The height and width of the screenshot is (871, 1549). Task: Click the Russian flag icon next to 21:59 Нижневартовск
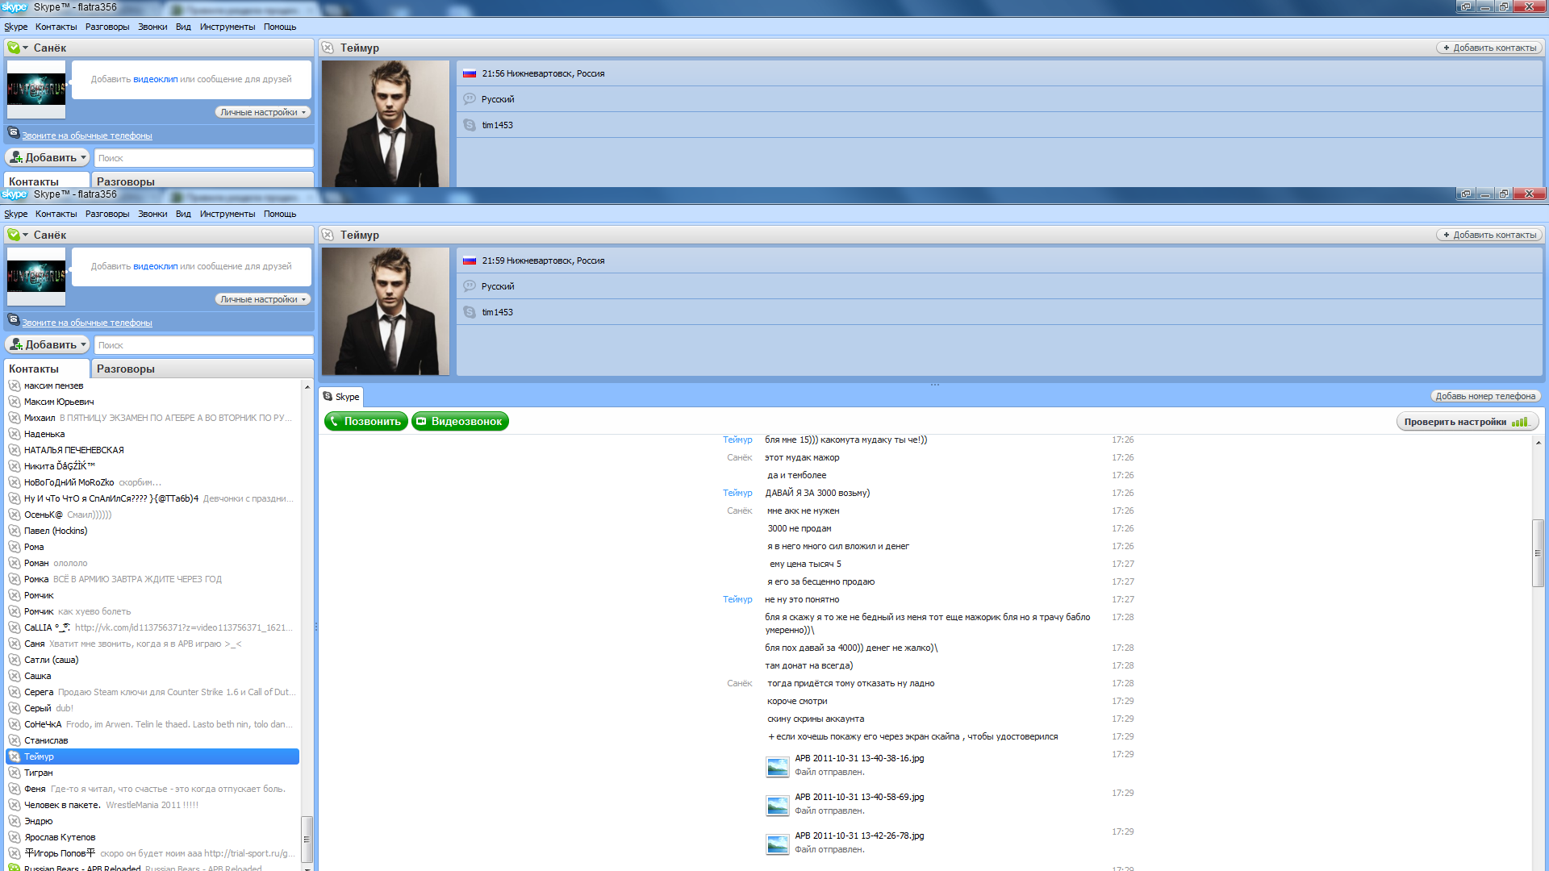470,260
